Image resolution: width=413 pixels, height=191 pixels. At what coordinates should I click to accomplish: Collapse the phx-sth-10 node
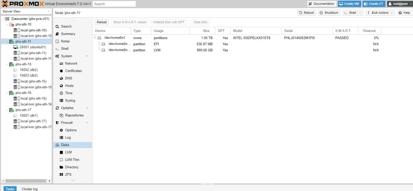click(7, 25)
